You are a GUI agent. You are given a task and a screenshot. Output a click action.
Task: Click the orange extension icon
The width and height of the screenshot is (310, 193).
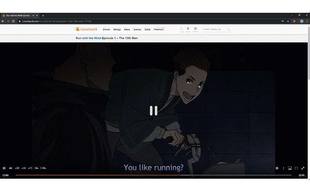click(x=294, y=21)
